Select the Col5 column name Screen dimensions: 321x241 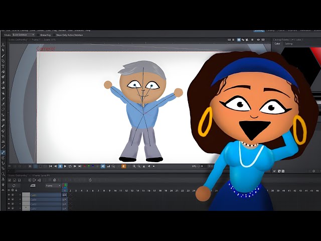tap(34, 195)
